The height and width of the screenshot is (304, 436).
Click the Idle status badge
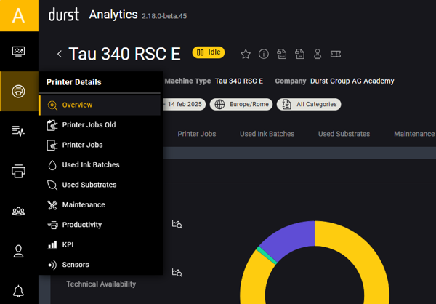tap(209, 52)
